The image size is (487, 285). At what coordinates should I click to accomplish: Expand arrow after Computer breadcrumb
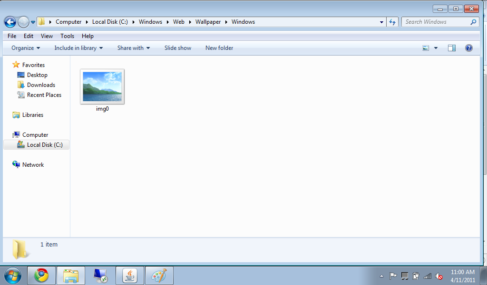(87, 22)
